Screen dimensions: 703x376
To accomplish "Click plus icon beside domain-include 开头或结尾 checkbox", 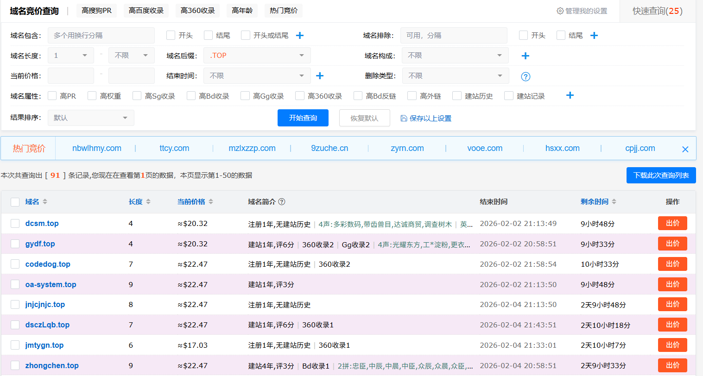I will click(x=300, y=36).
